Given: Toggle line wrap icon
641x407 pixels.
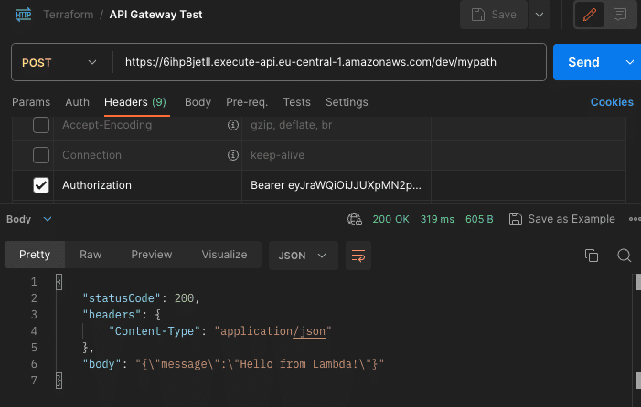Looking at the screenshot, I should click(358, 256).
